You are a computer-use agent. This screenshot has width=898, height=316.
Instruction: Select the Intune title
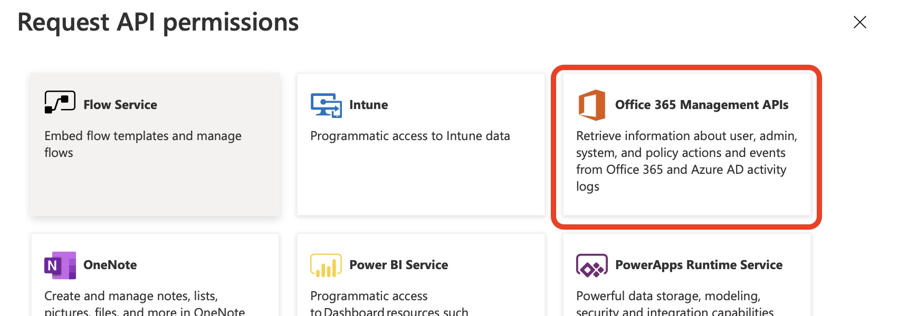(368, 105)
